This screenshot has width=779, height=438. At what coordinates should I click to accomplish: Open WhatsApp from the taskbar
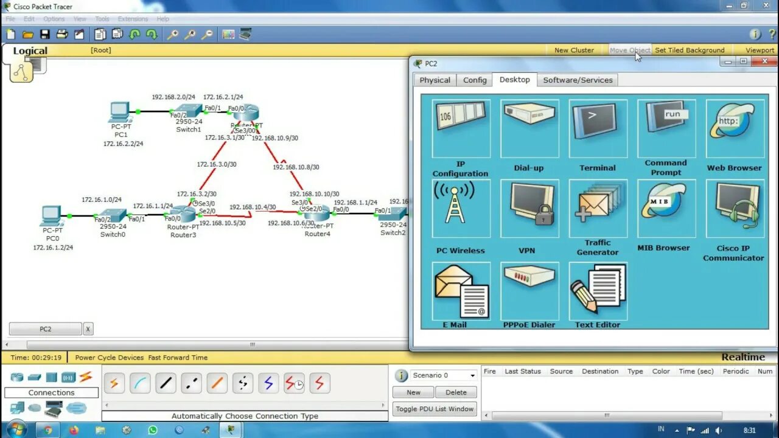coord(152,430)
